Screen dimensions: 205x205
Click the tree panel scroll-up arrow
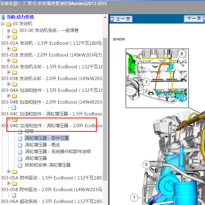105,17
